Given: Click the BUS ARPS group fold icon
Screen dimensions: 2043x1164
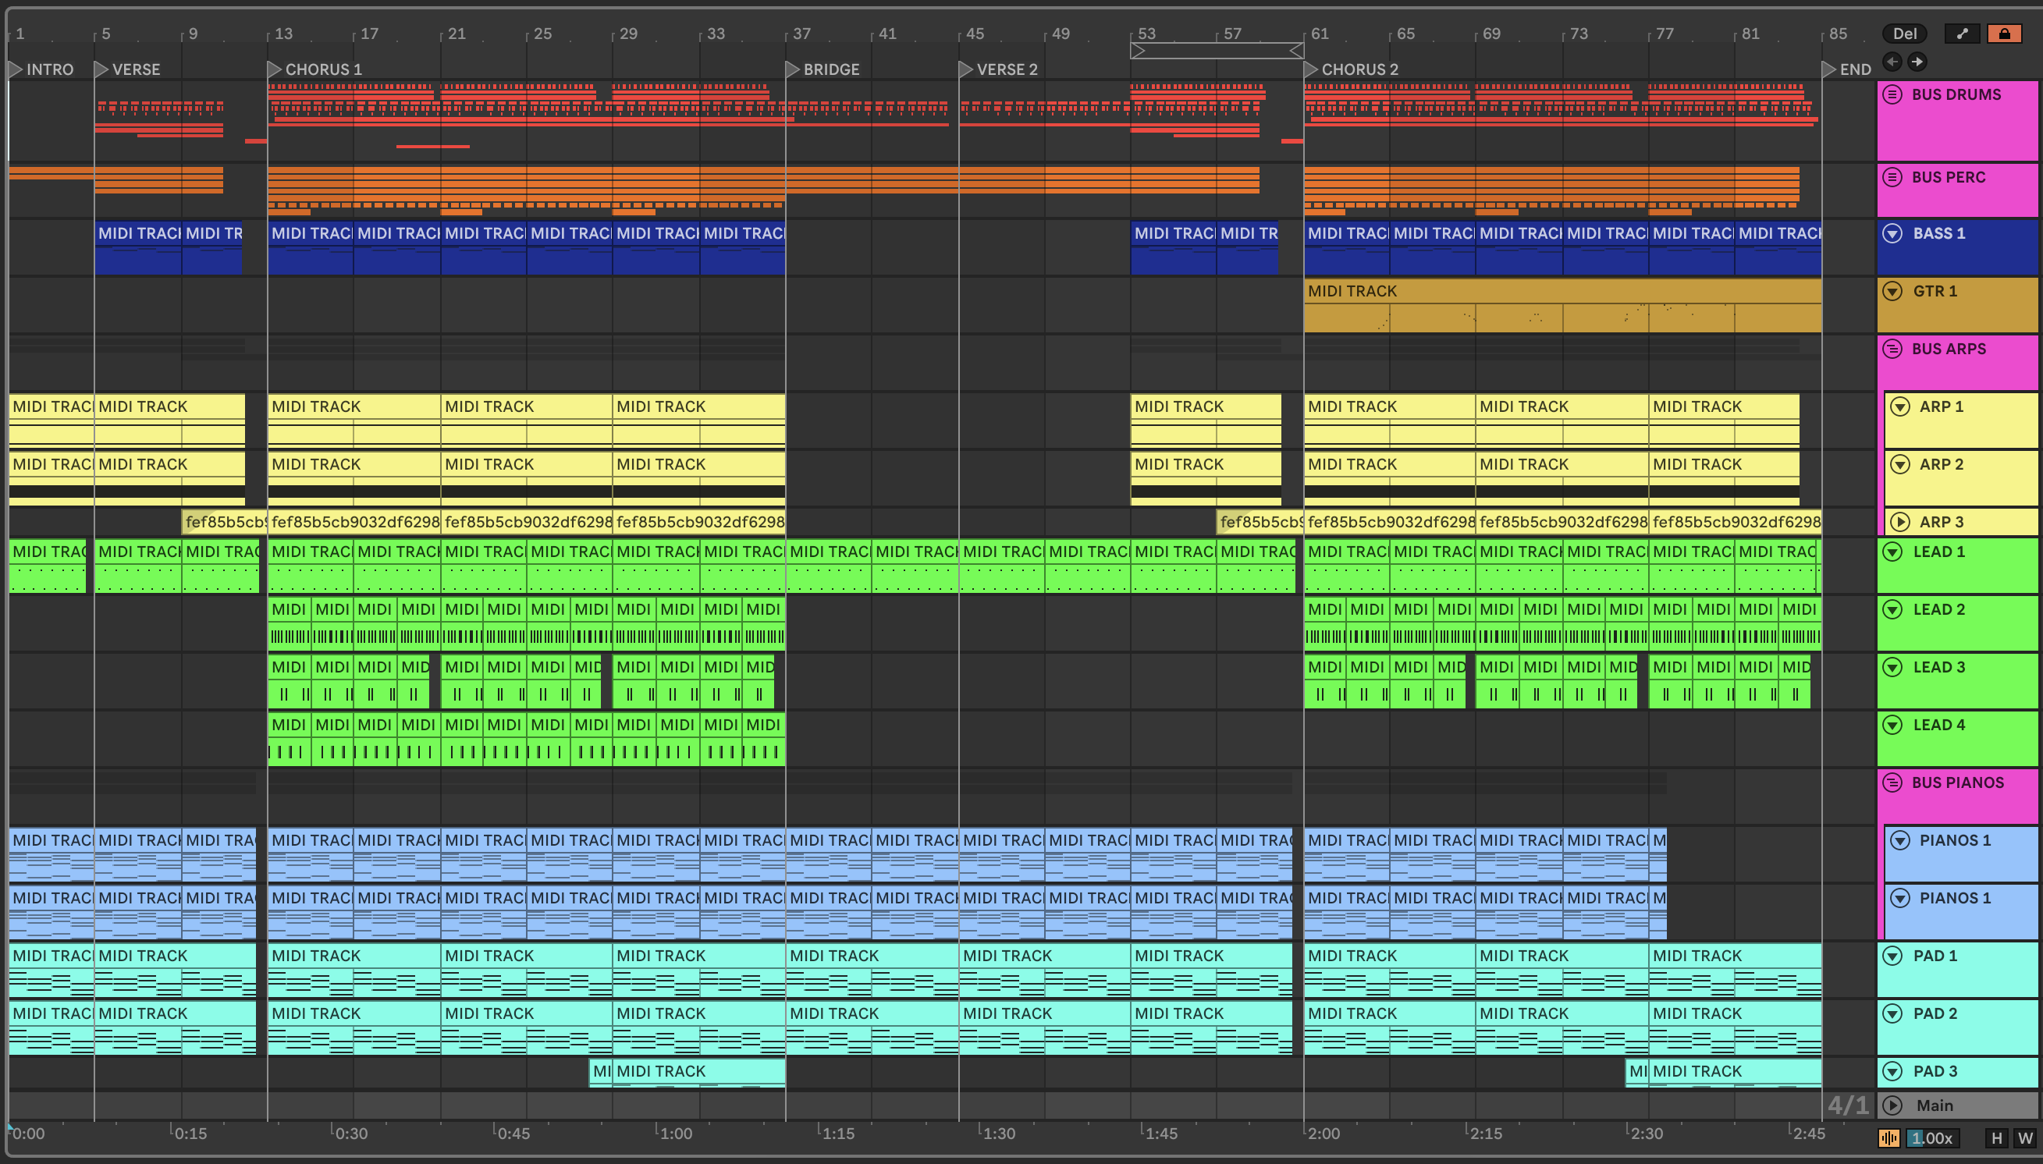Looking at the screenshot, I should 1892,349.
